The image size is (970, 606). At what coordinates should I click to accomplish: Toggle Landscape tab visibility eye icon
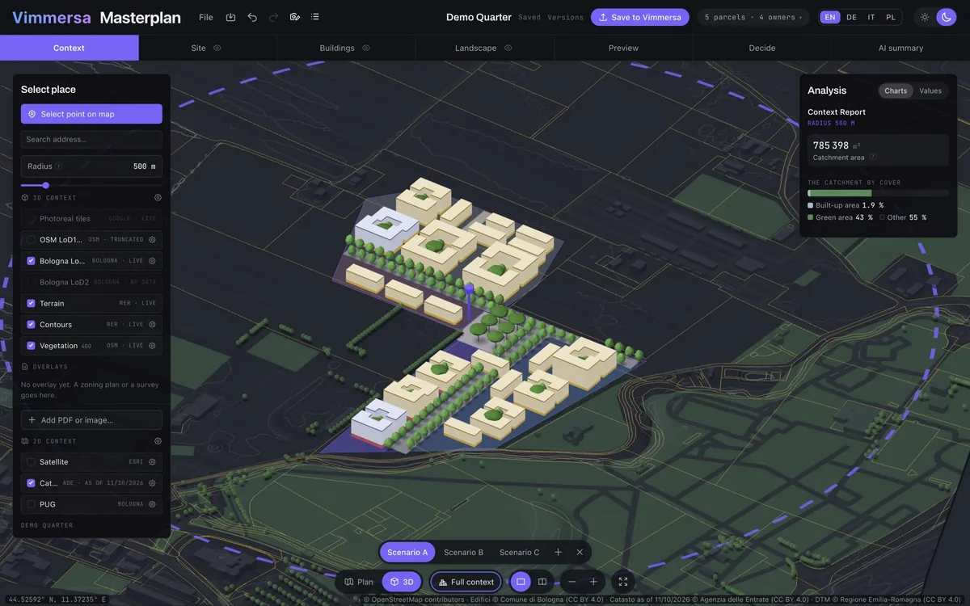coord(508,48)
